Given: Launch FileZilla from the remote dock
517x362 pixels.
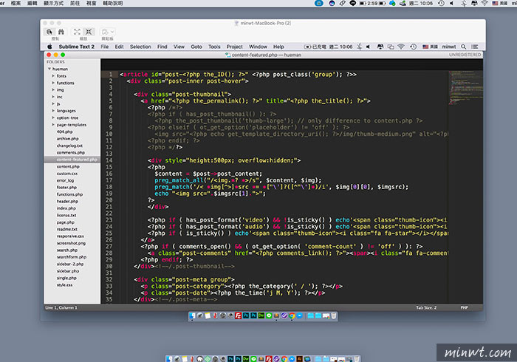Looking at the screenshot, I should pos(238,316).
